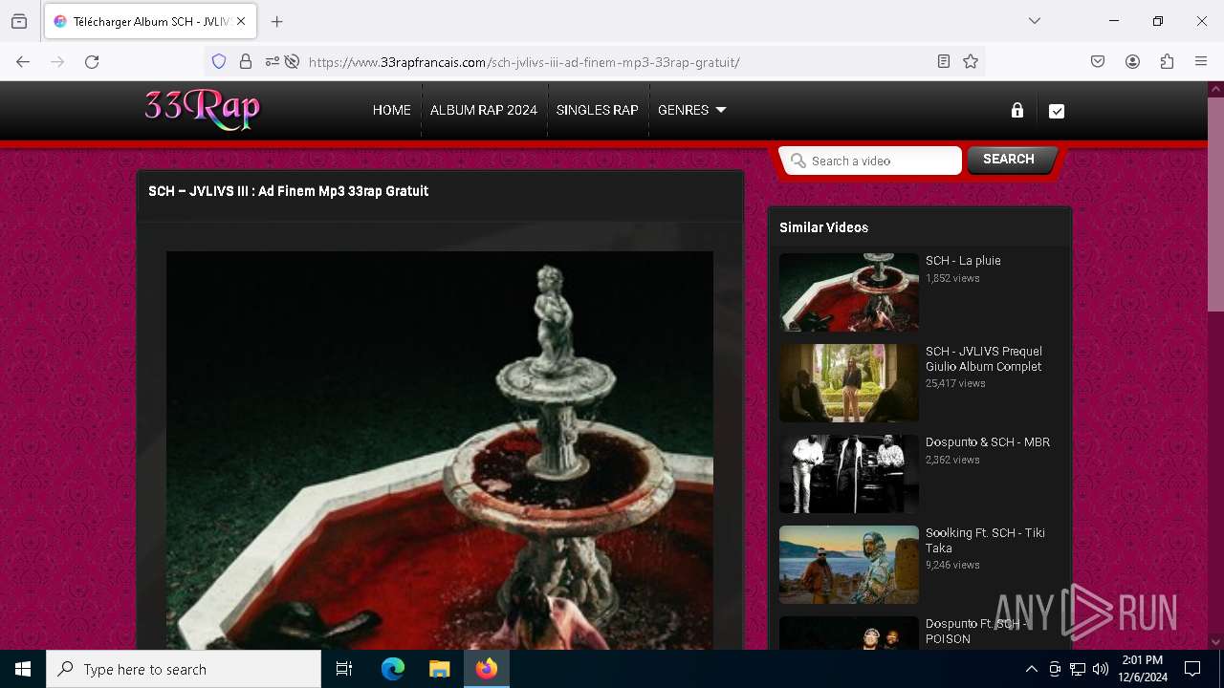1224x688 pixels.
Task: Open Soolking Ft. SCH - Tiki Taka link
Action: point(985,540)
